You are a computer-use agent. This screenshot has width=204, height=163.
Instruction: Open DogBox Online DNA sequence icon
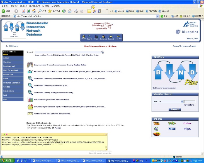click(30, 65)
